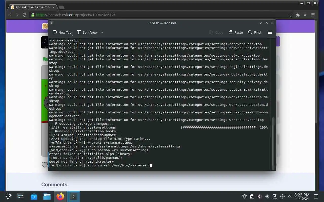Click the 'sudo pacman -rs systemsettings' line
Viewport: 324px width, 202px height.
tap(98, 150)
